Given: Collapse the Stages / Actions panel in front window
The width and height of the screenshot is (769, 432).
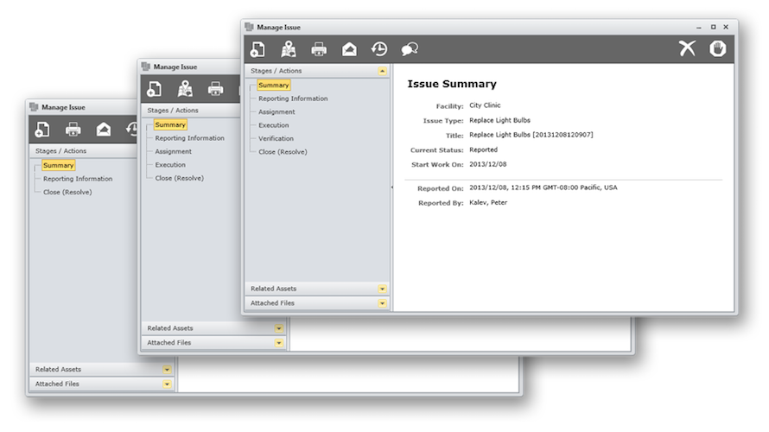Looking at the screenshot, I should [382, 71].
